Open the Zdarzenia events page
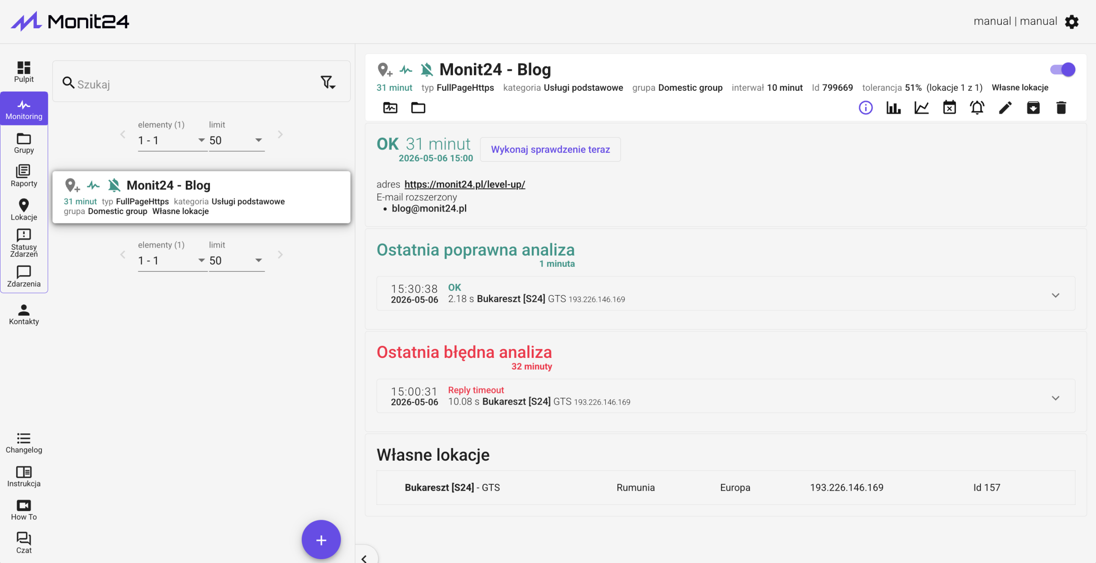 pos(24,277)
